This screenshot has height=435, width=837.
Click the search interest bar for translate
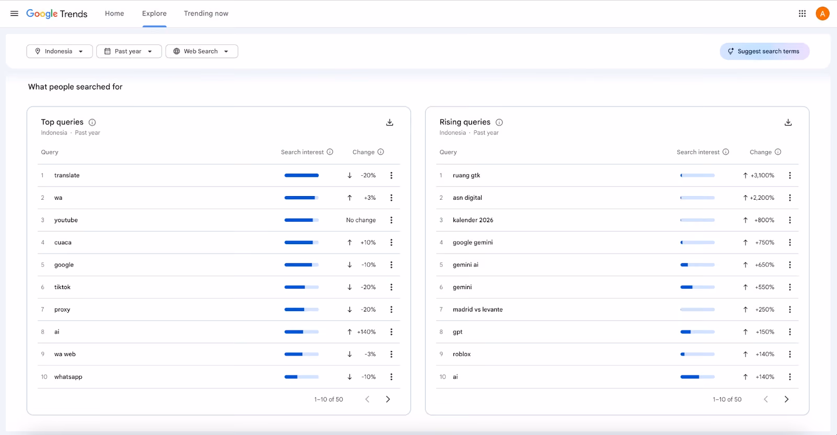click(301, 176)
